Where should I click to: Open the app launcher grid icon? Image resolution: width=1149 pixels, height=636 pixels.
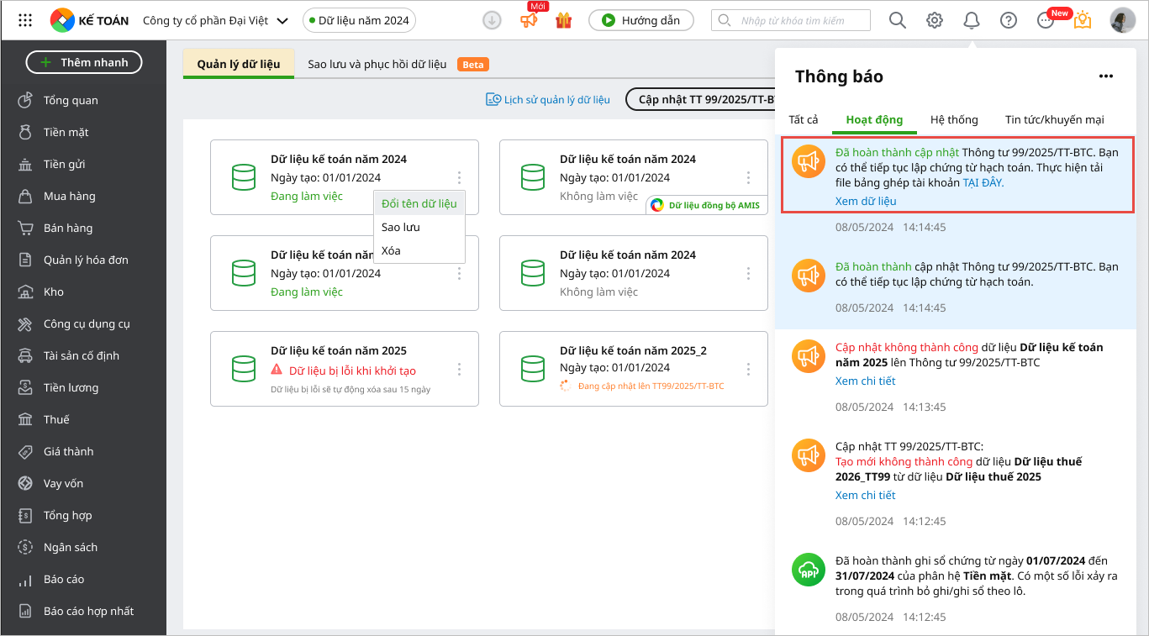[25, 20]
